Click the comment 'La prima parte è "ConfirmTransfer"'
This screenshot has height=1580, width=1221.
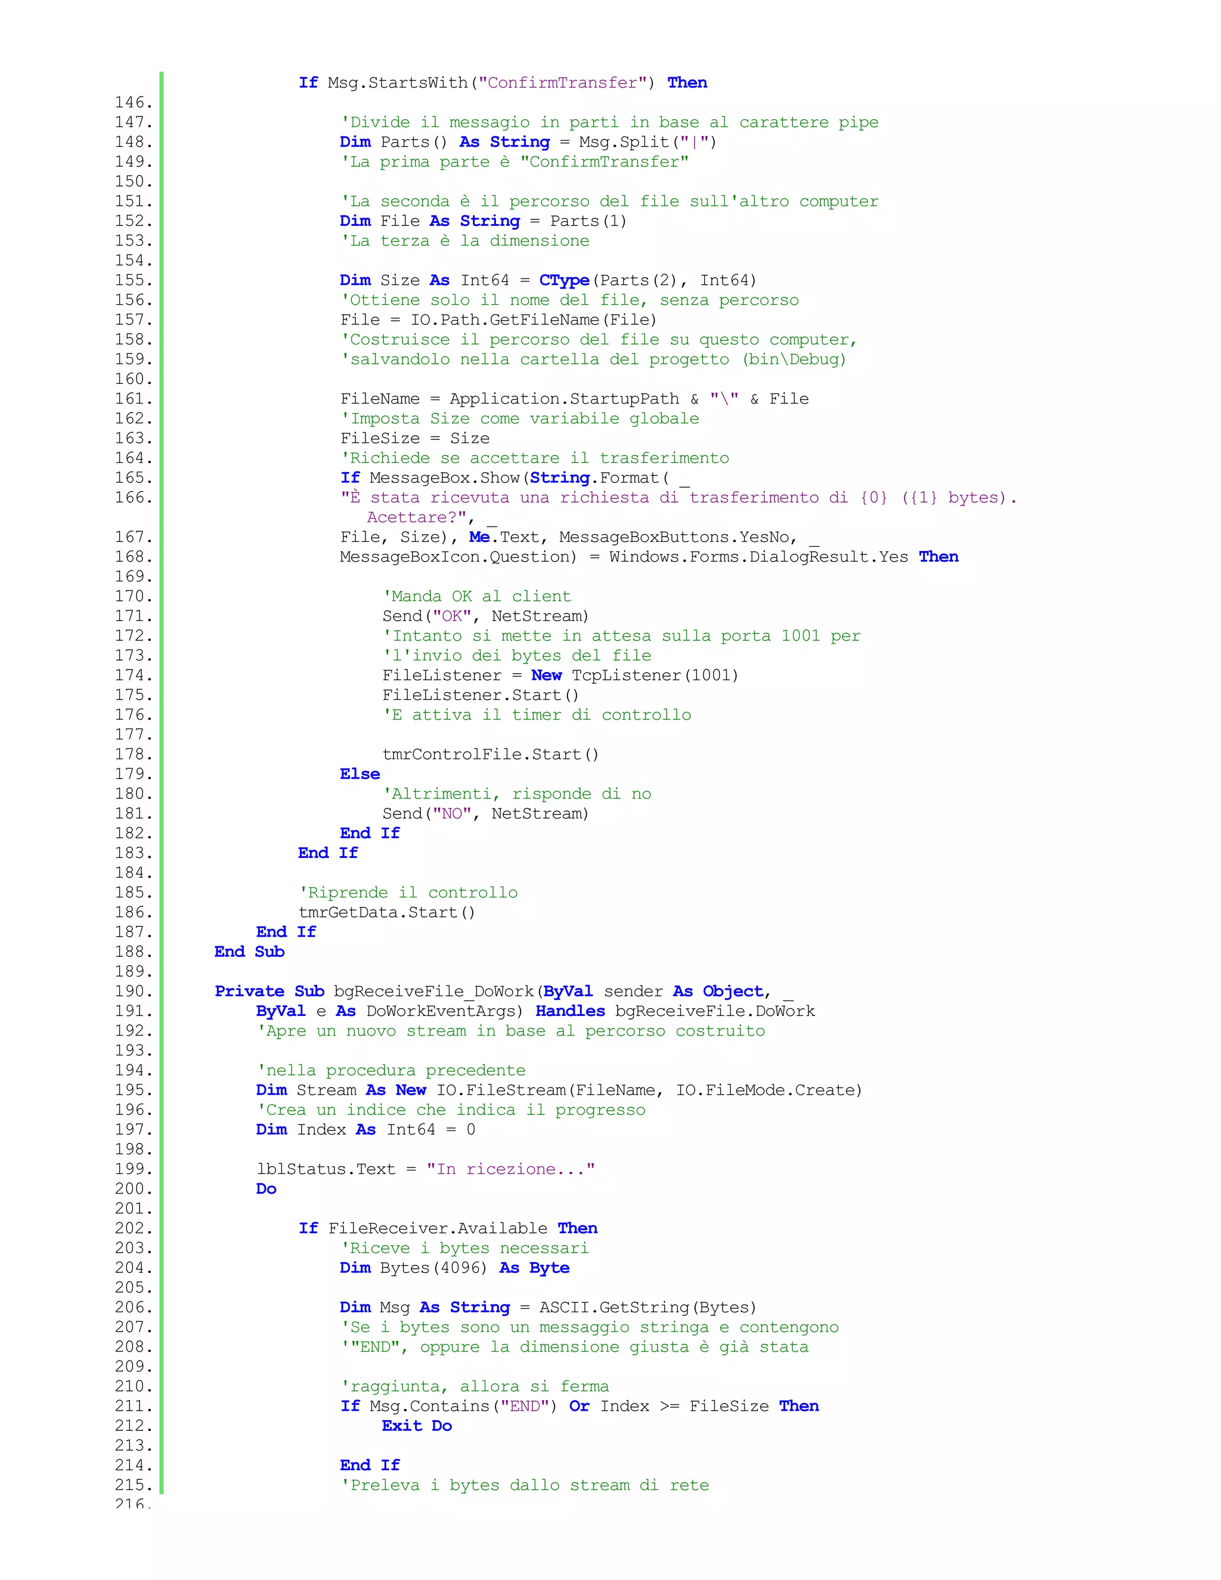515,162
